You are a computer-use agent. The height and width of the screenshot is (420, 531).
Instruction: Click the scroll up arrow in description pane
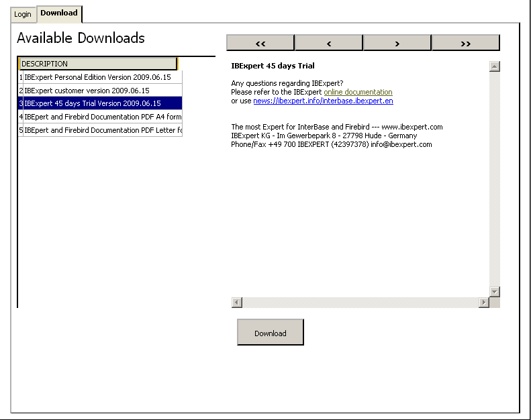tap(495, 66)
